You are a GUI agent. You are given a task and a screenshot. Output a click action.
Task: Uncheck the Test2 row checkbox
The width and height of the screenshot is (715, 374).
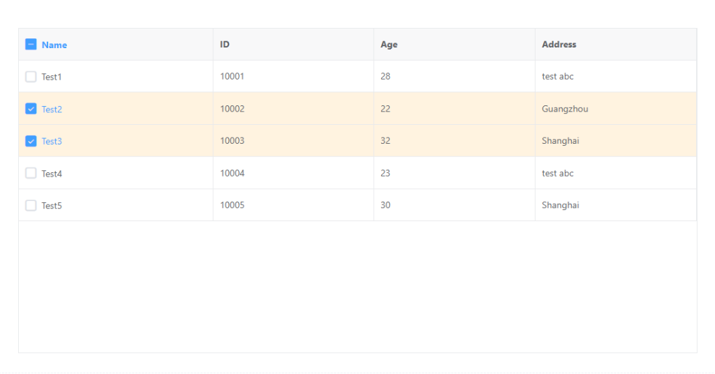pyautogui.click(x=31, y=109)
